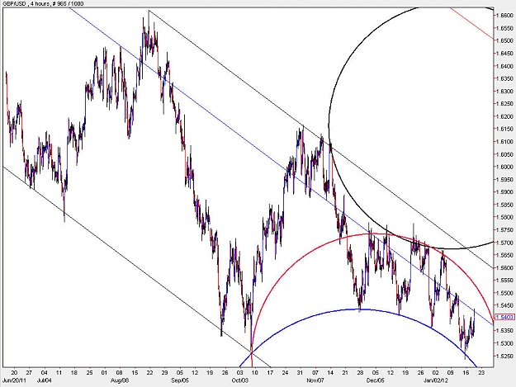This screenshot has width=516, height=387.
Task: Click the 1.5800 price axis label
Action: tap(505, 217)
